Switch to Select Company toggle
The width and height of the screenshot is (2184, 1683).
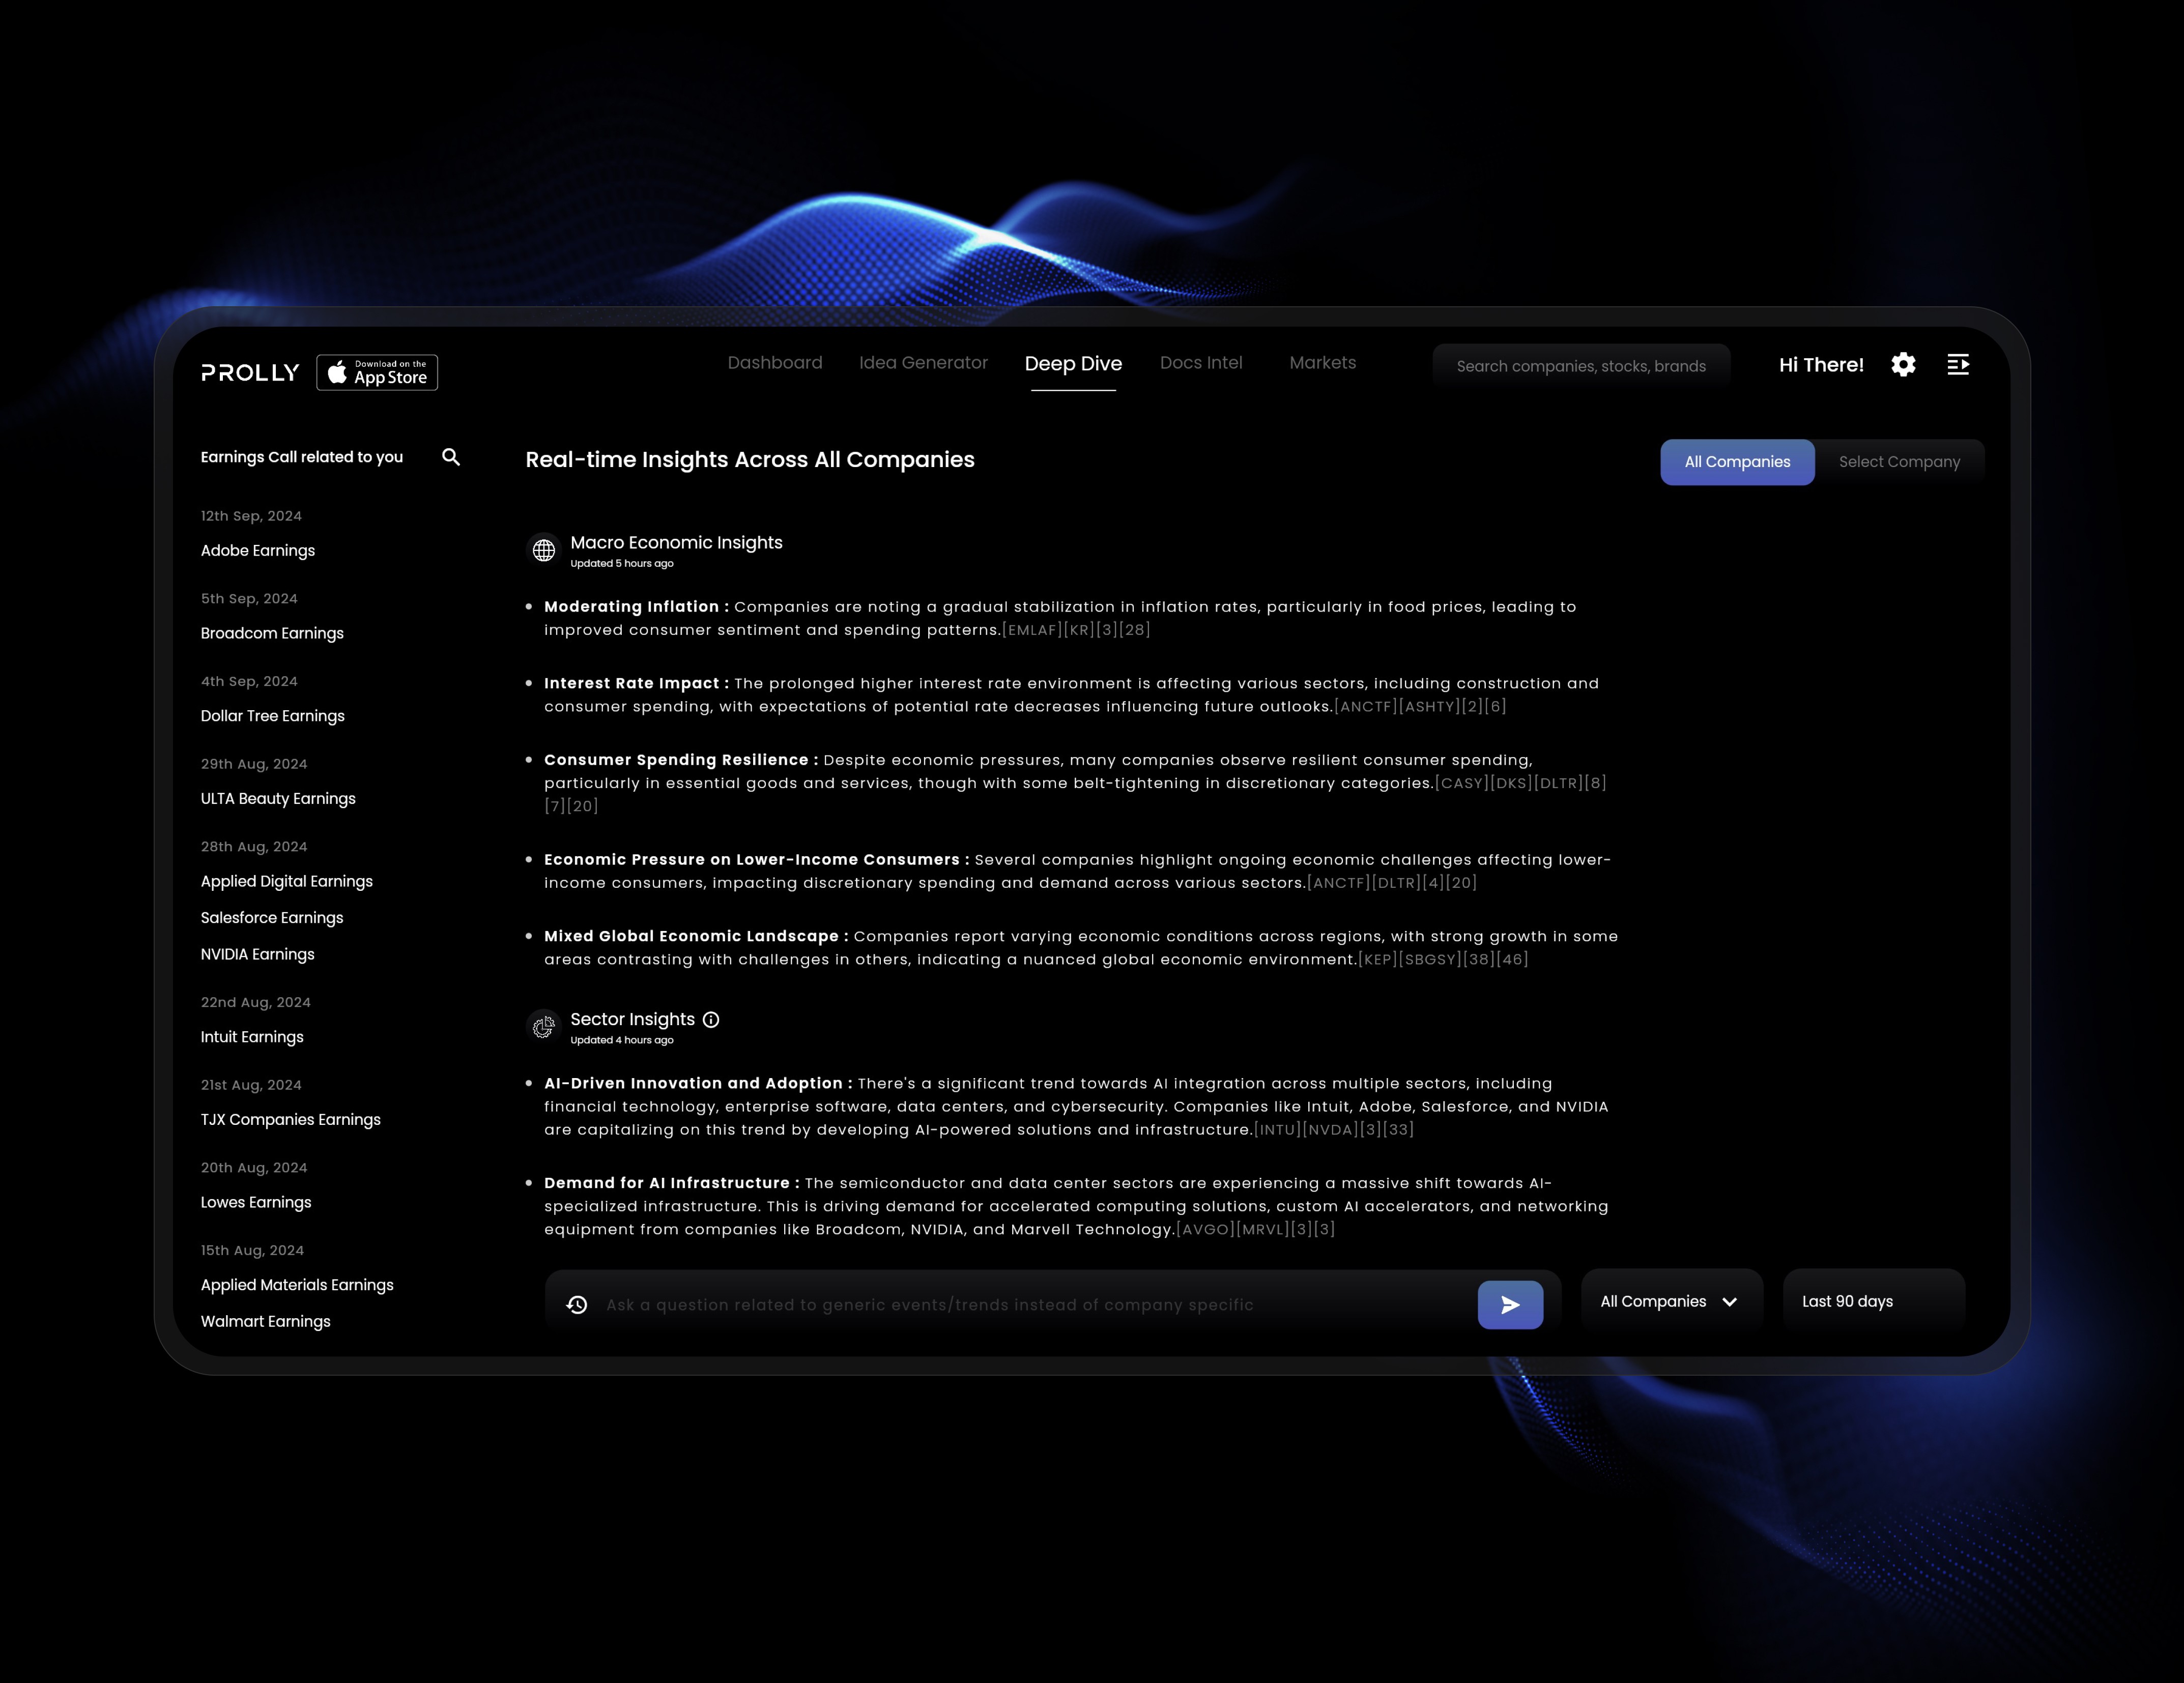pos(1899,462)
